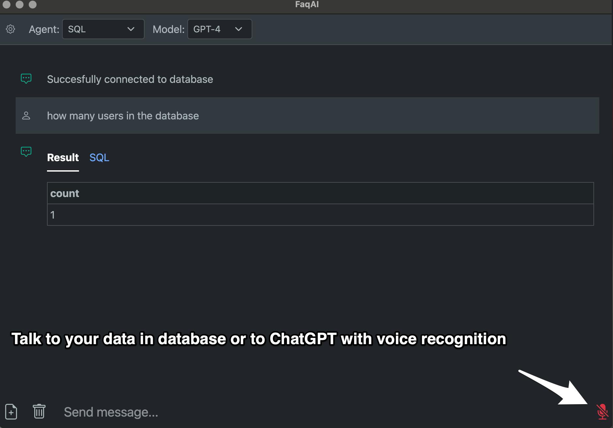Click the 'how many users' message
Viewport: 613px width, 428px height.
pyautogui.click(x=123, y=116)
